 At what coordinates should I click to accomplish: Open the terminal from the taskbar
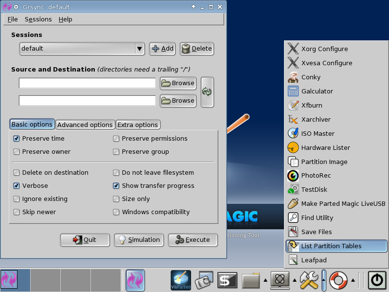point(227,281)
